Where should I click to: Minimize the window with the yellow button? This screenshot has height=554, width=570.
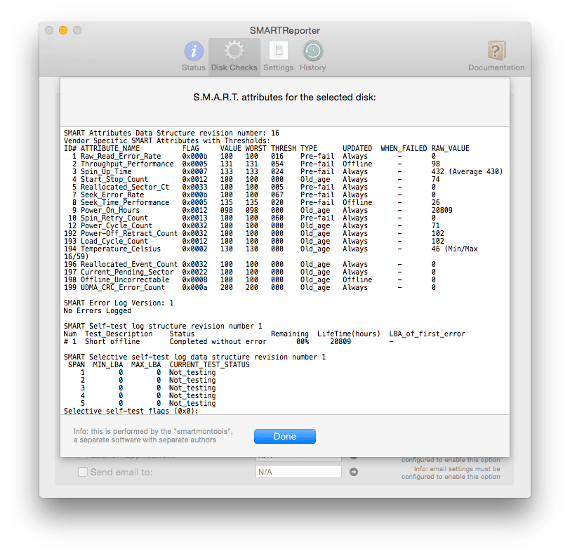point(62,30)
